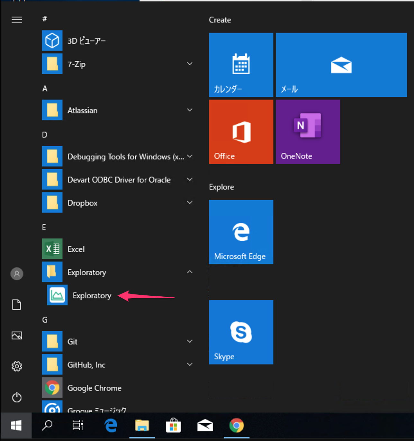Click the GitHub, Inc folder icon
This screenshot has height=441, width=414.
[52, 364]
